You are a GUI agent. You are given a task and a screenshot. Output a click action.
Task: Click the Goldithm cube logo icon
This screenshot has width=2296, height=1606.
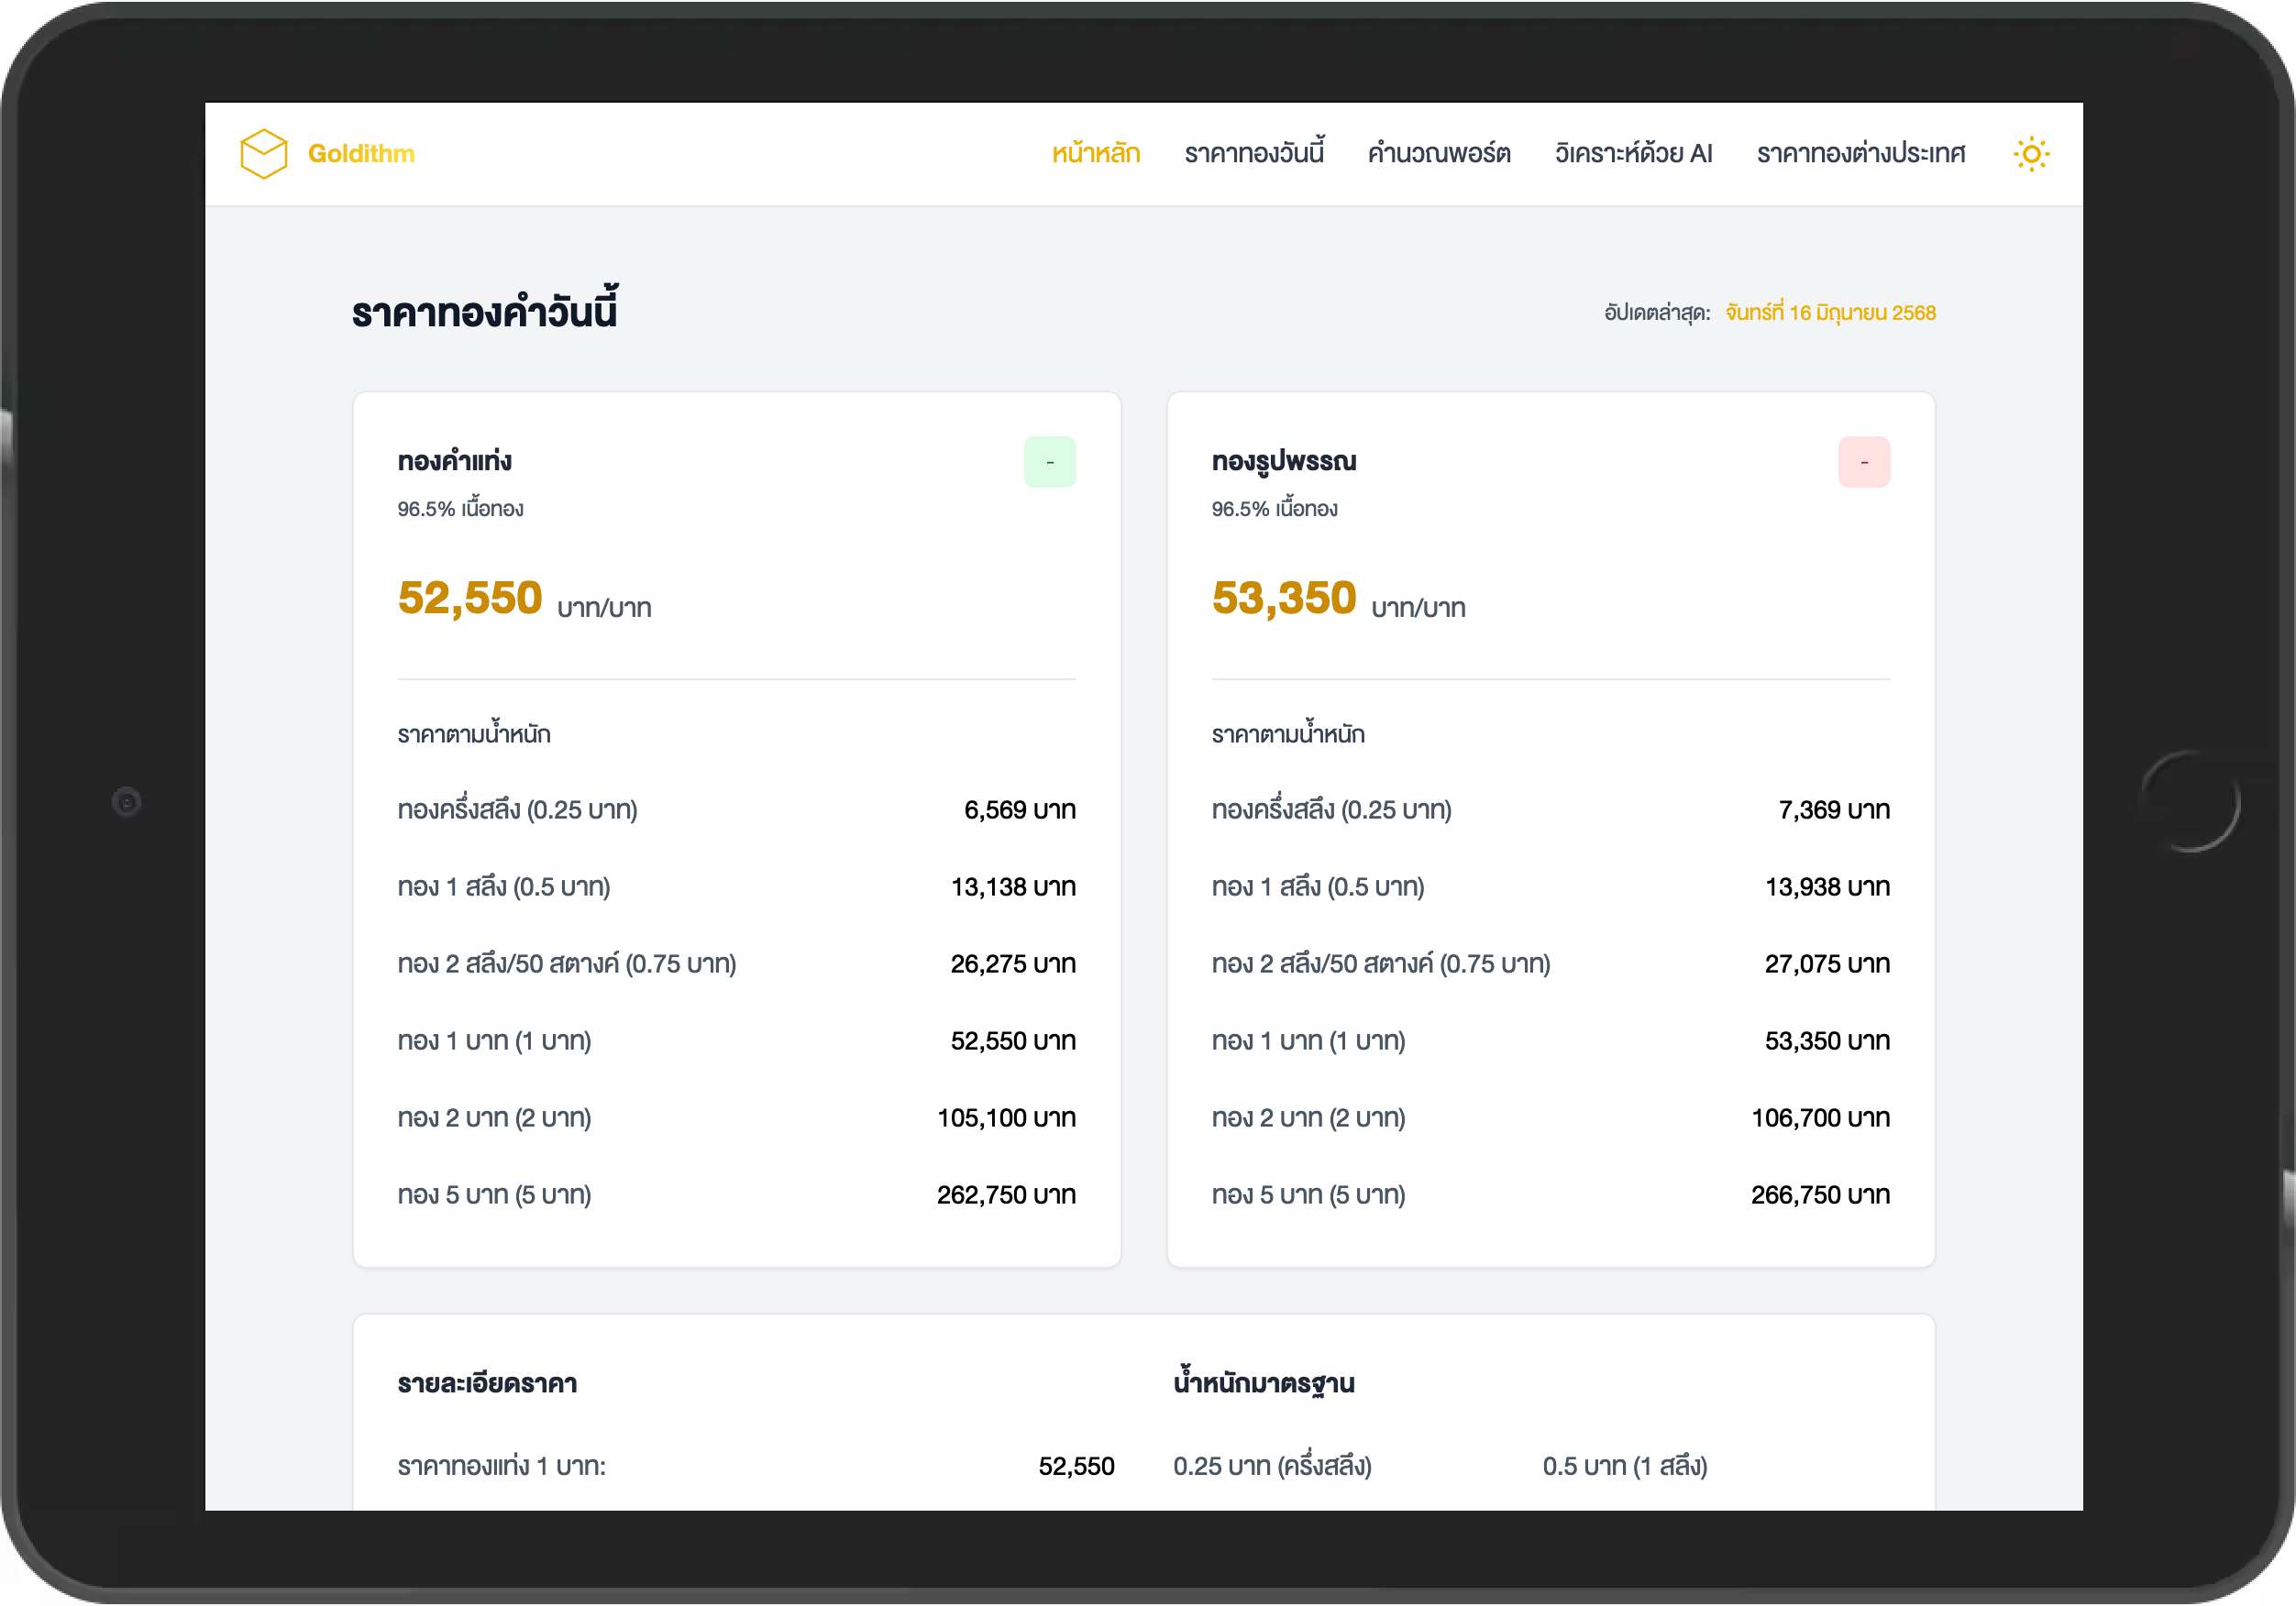click(264, 153)
